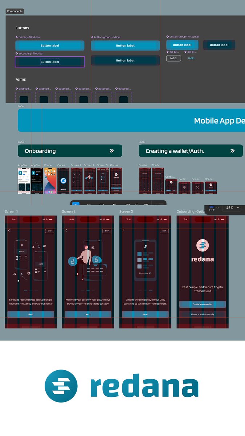Click the Forms heading
Screen dimensions: 245x436
click(x=20, y=79)
